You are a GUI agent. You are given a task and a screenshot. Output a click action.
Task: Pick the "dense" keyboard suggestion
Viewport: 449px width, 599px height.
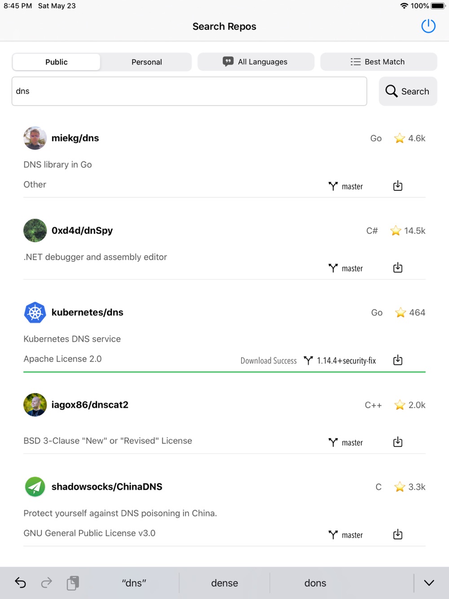[x=224, y=583]
